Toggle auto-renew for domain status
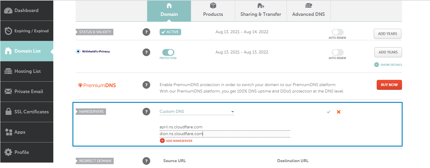This screenshot has height=168, width=430. pos(338,32)
